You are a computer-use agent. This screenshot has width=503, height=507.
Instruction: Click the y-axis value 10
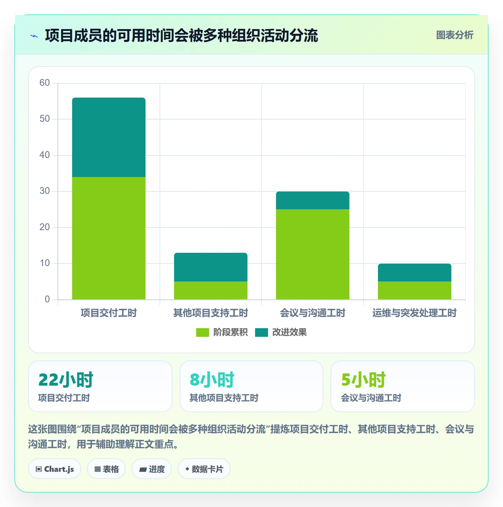[45, 263]
